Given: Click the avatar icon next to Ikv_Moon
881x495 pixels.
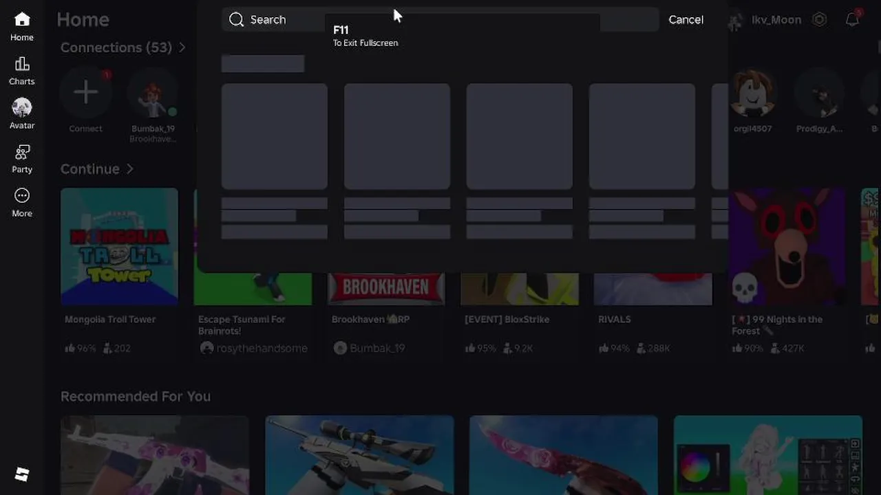Looking at the screenshot, I should (736, 20).
